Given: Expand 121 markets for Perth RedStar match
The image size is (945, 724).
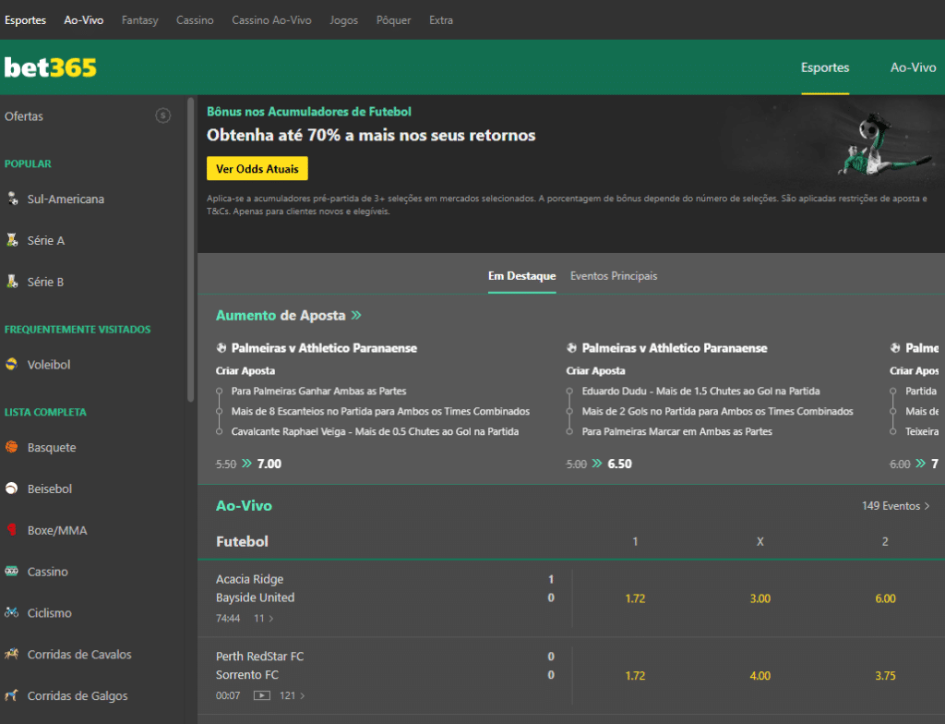Looking at the screenshot, I should tap(293, 695).
